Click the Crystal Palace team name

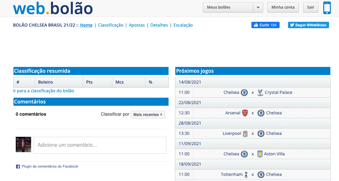point(278,92)
